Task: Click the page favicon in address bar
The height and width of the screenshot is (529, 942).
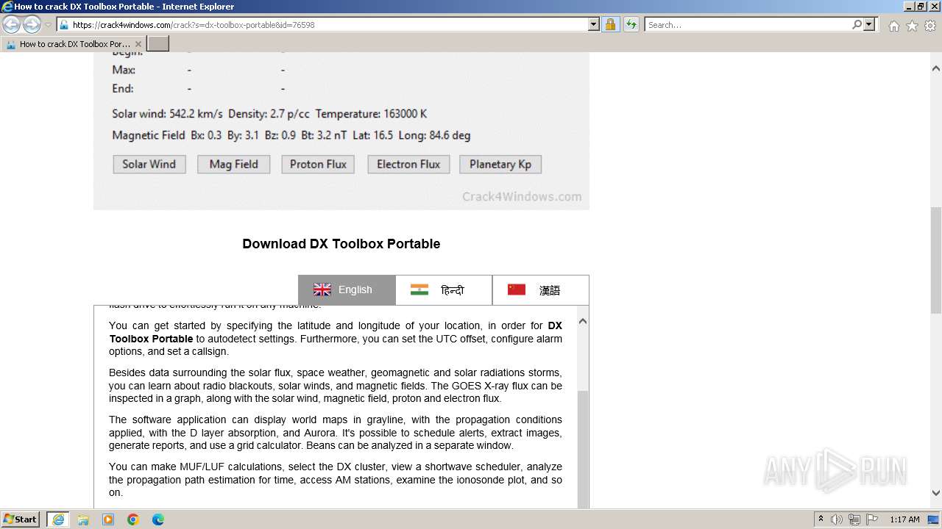Action: 65,25
